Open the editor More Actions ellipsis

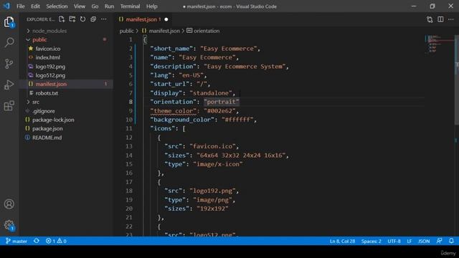click(451, 19)
